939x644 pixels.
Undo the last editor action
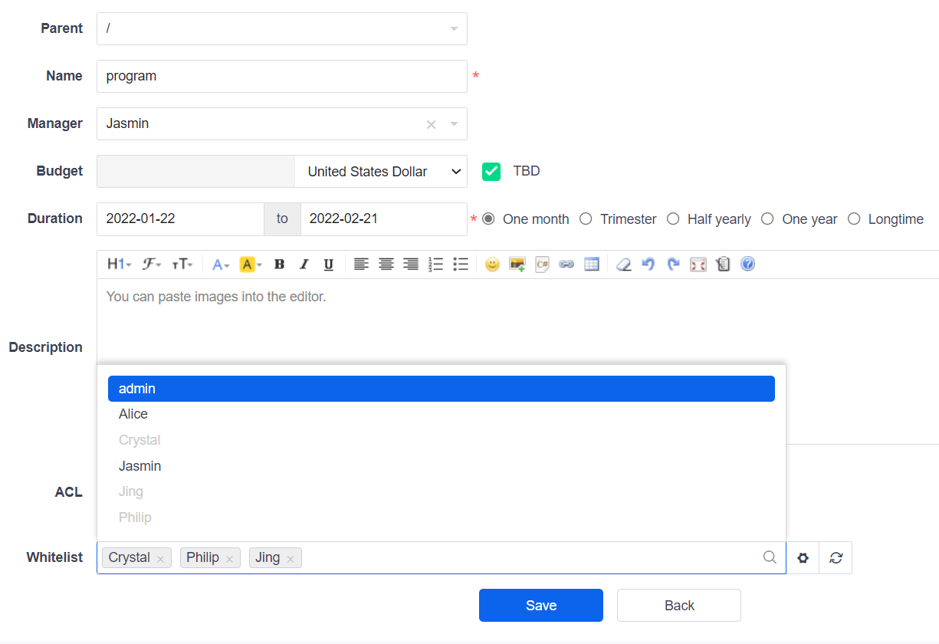point(648,264)
